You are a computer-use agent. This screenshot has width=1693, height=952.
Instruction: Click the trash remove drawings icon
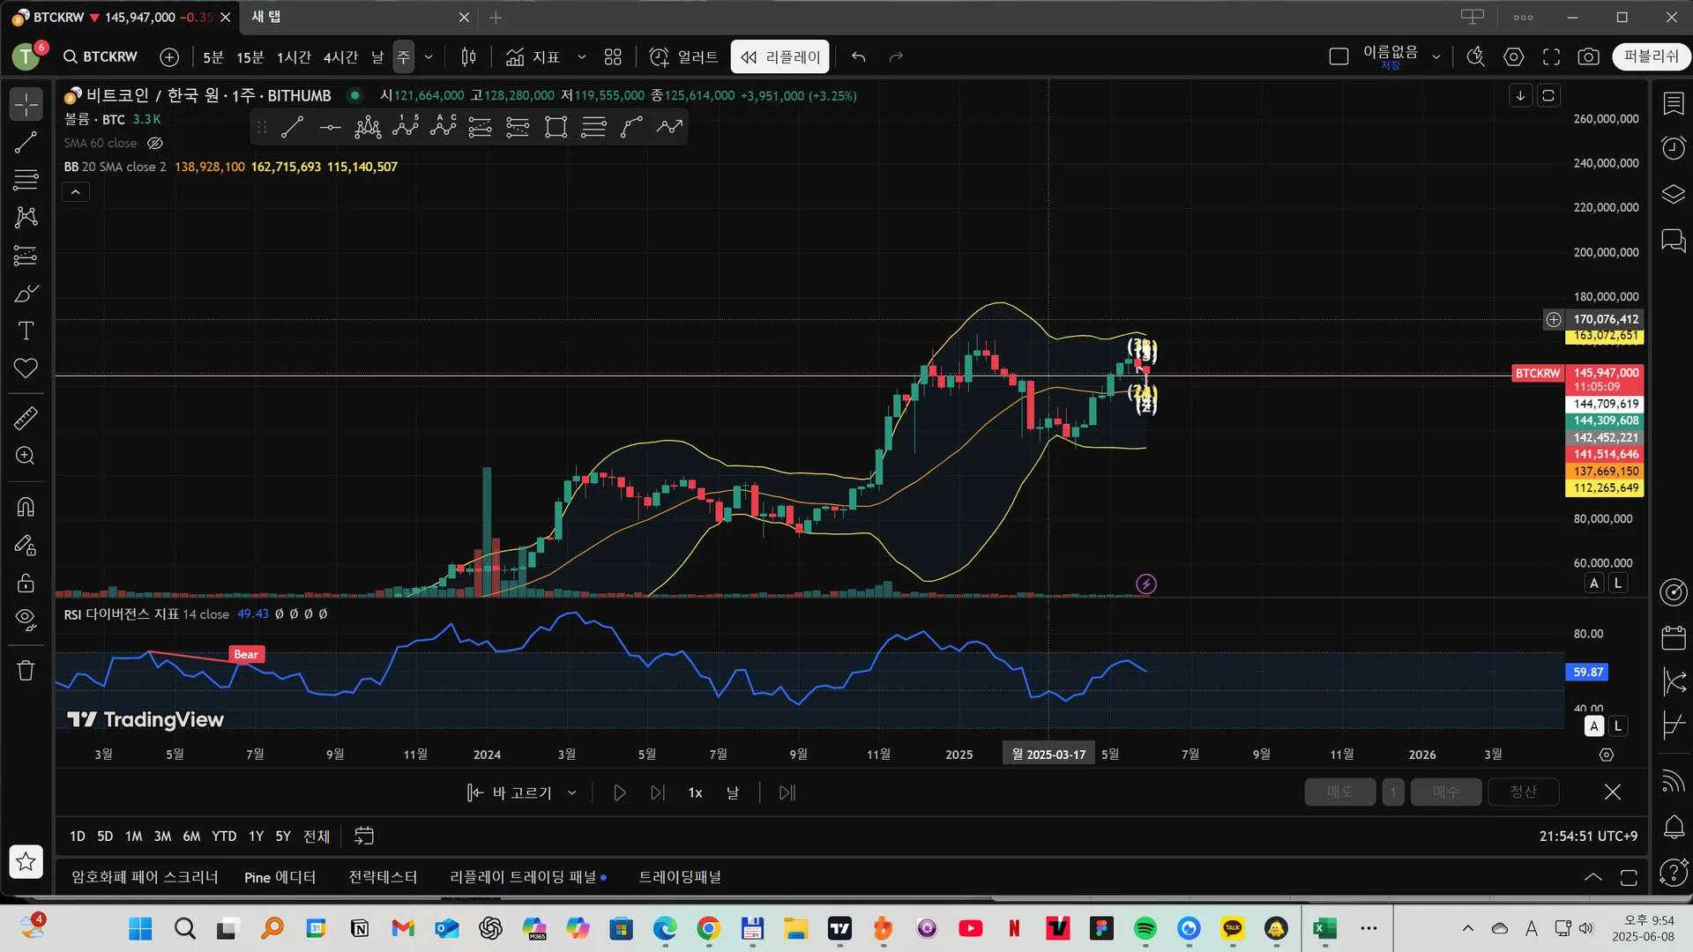[26, 671]
